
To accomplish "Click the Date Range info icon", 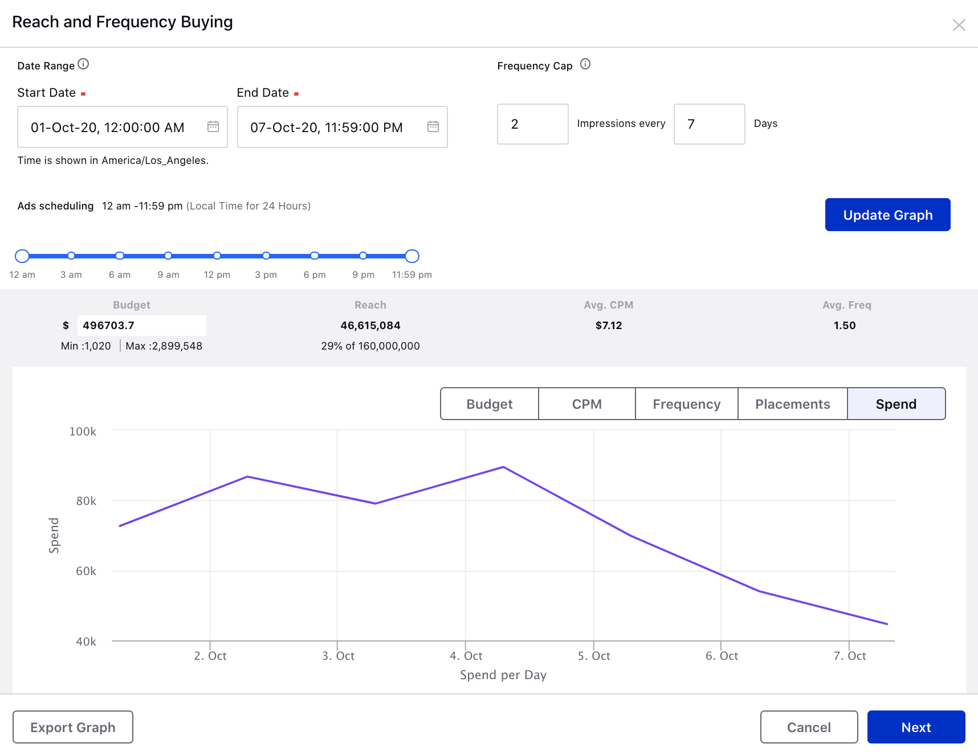I will coord(83,64).
